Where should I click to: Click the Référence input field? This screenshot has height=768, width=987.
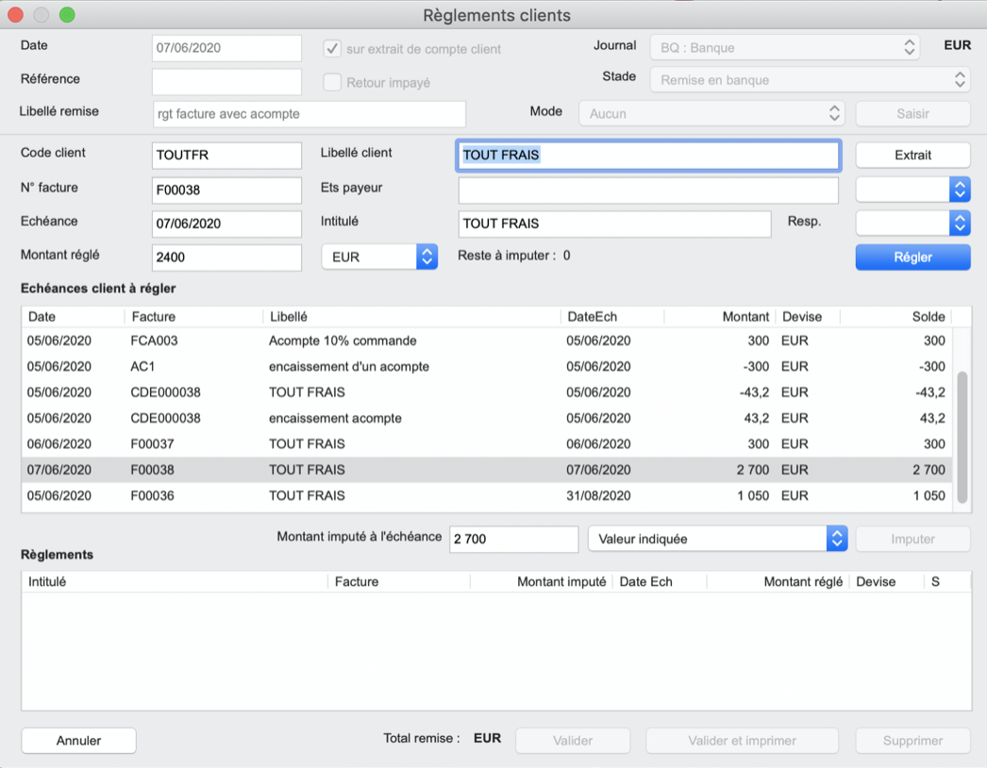tap(226, 82)
